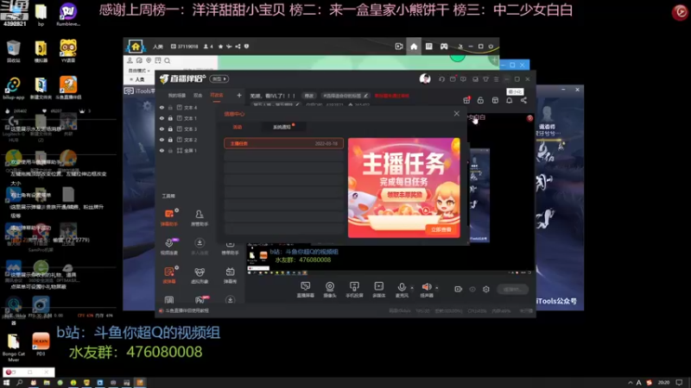Toggle lock on 文本 1 layer
Screen dimensions: 691x388
click(x=170, y=118)
